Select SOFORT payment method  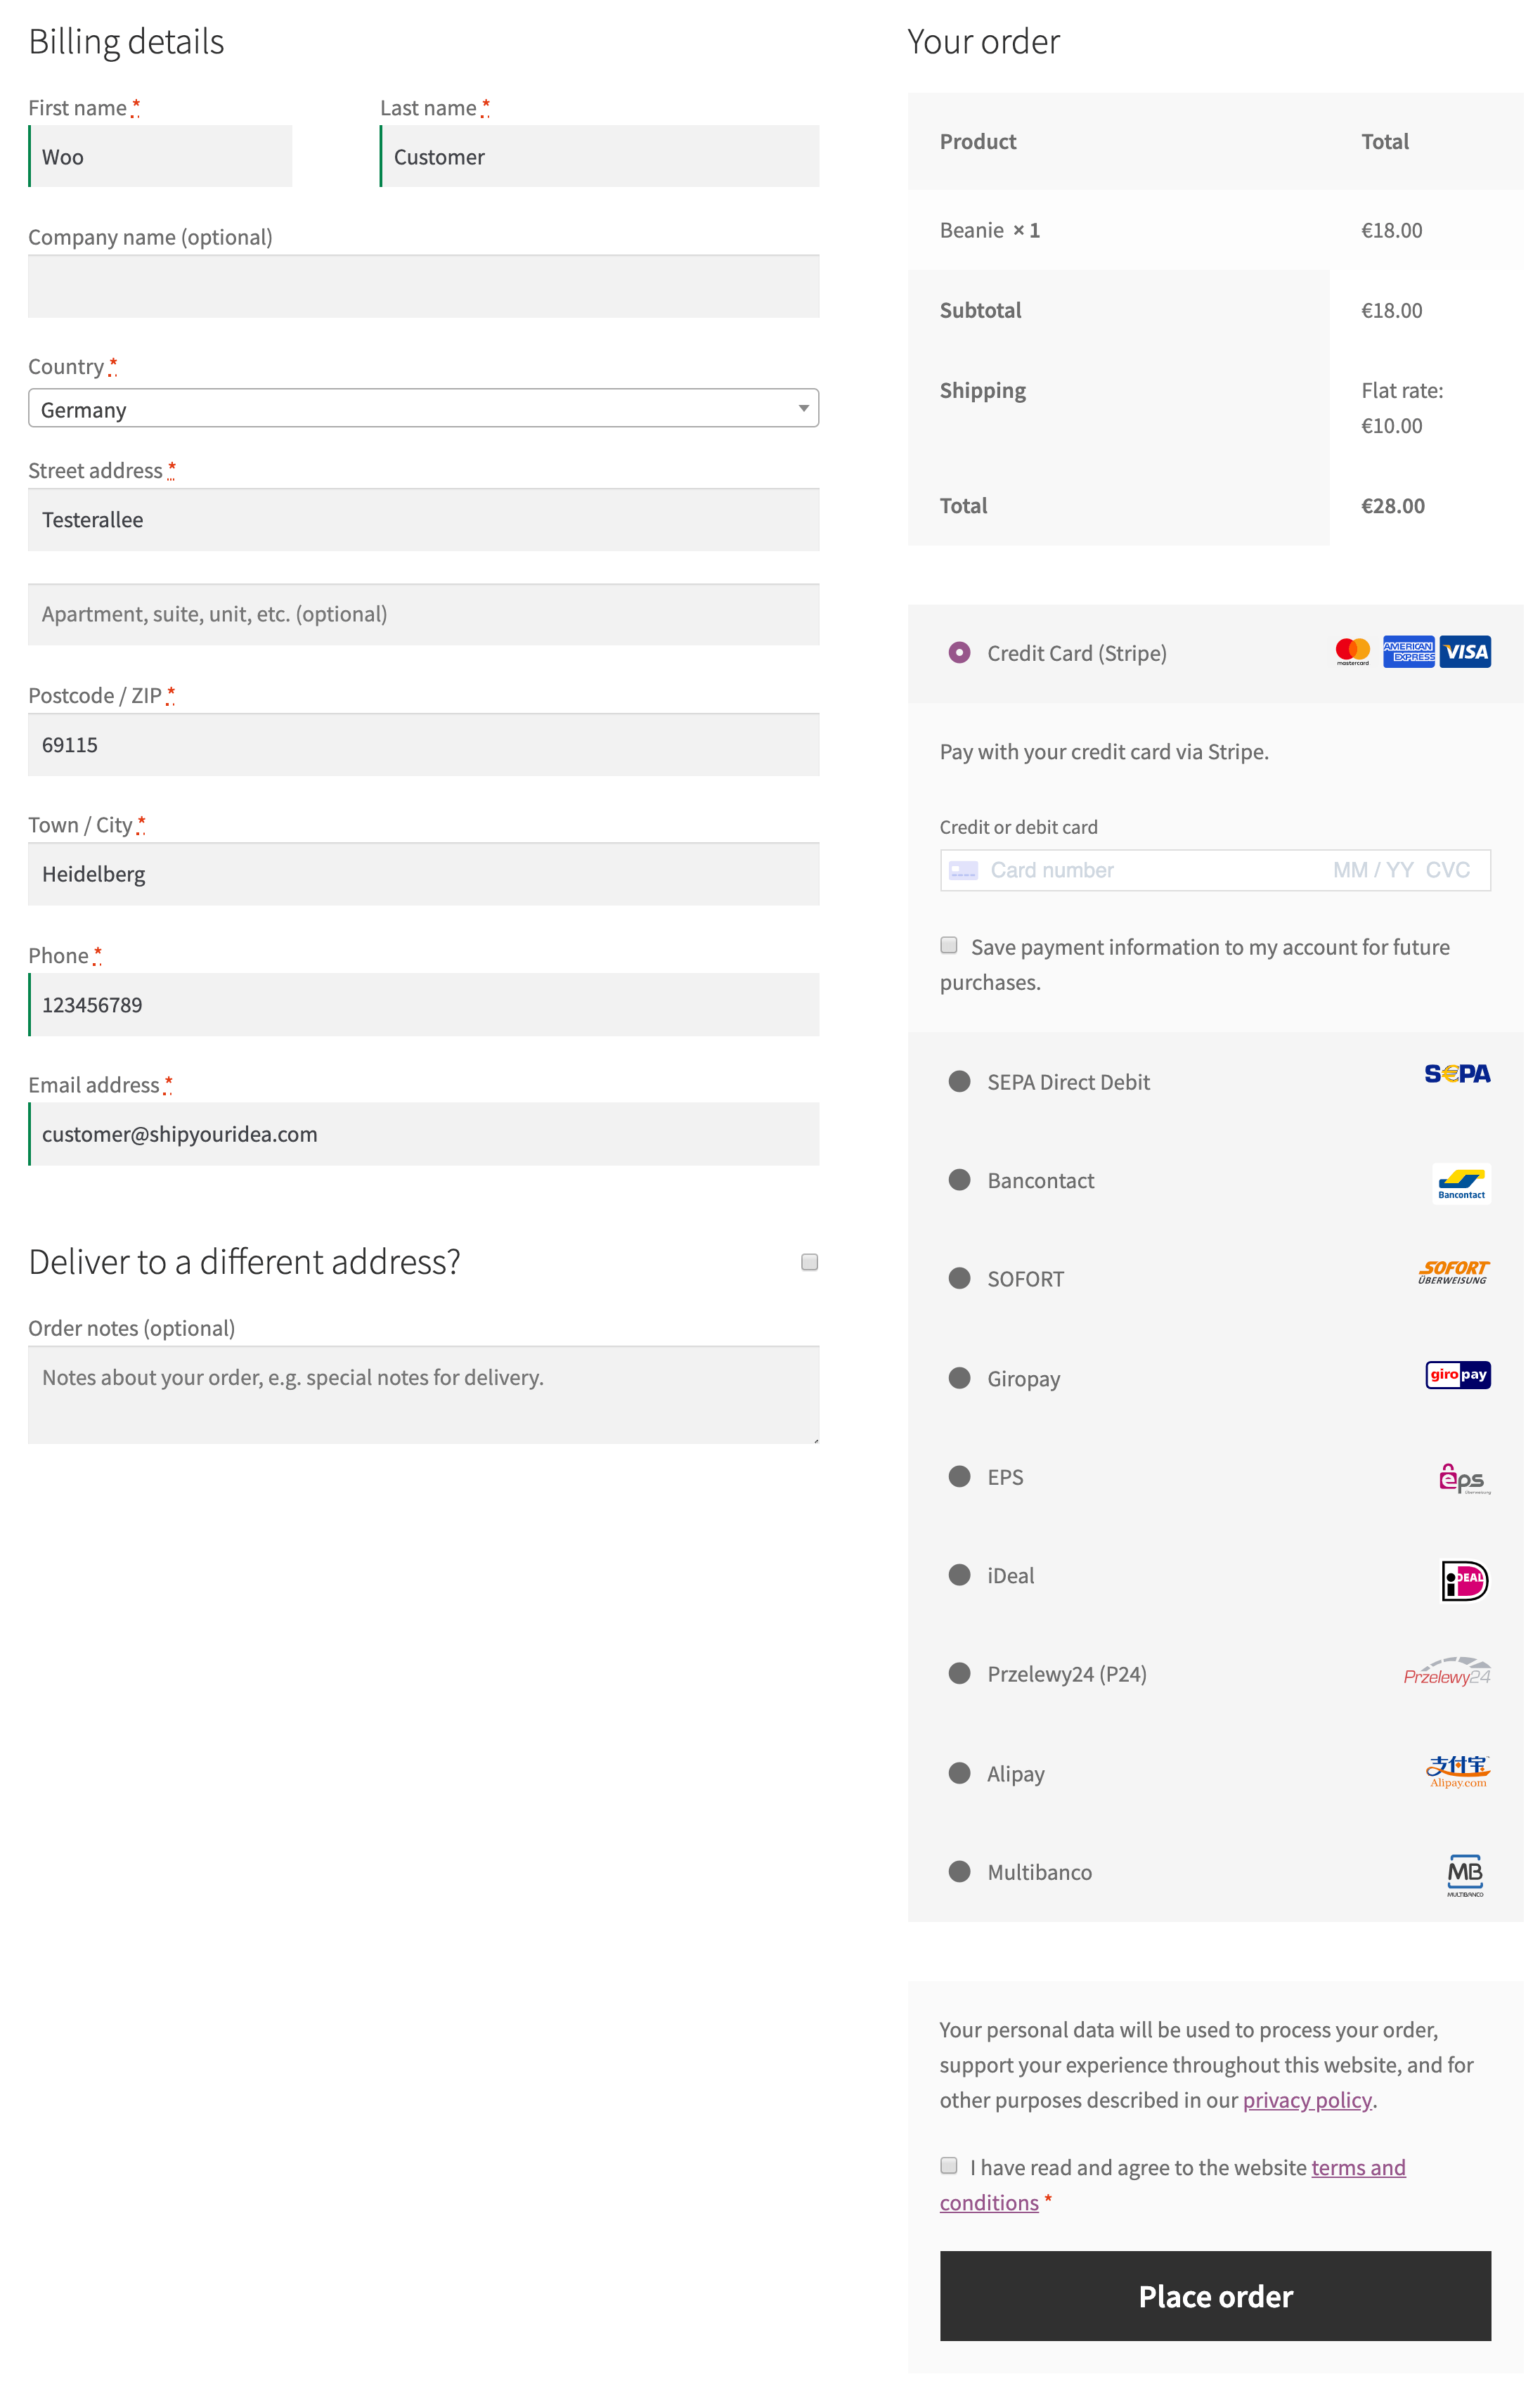tap(960, 1278)
